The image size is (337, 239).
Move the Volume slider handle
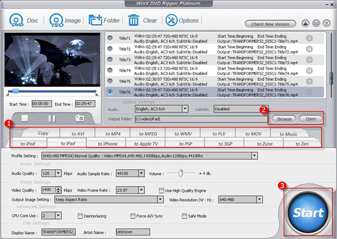tap(180, 173)
